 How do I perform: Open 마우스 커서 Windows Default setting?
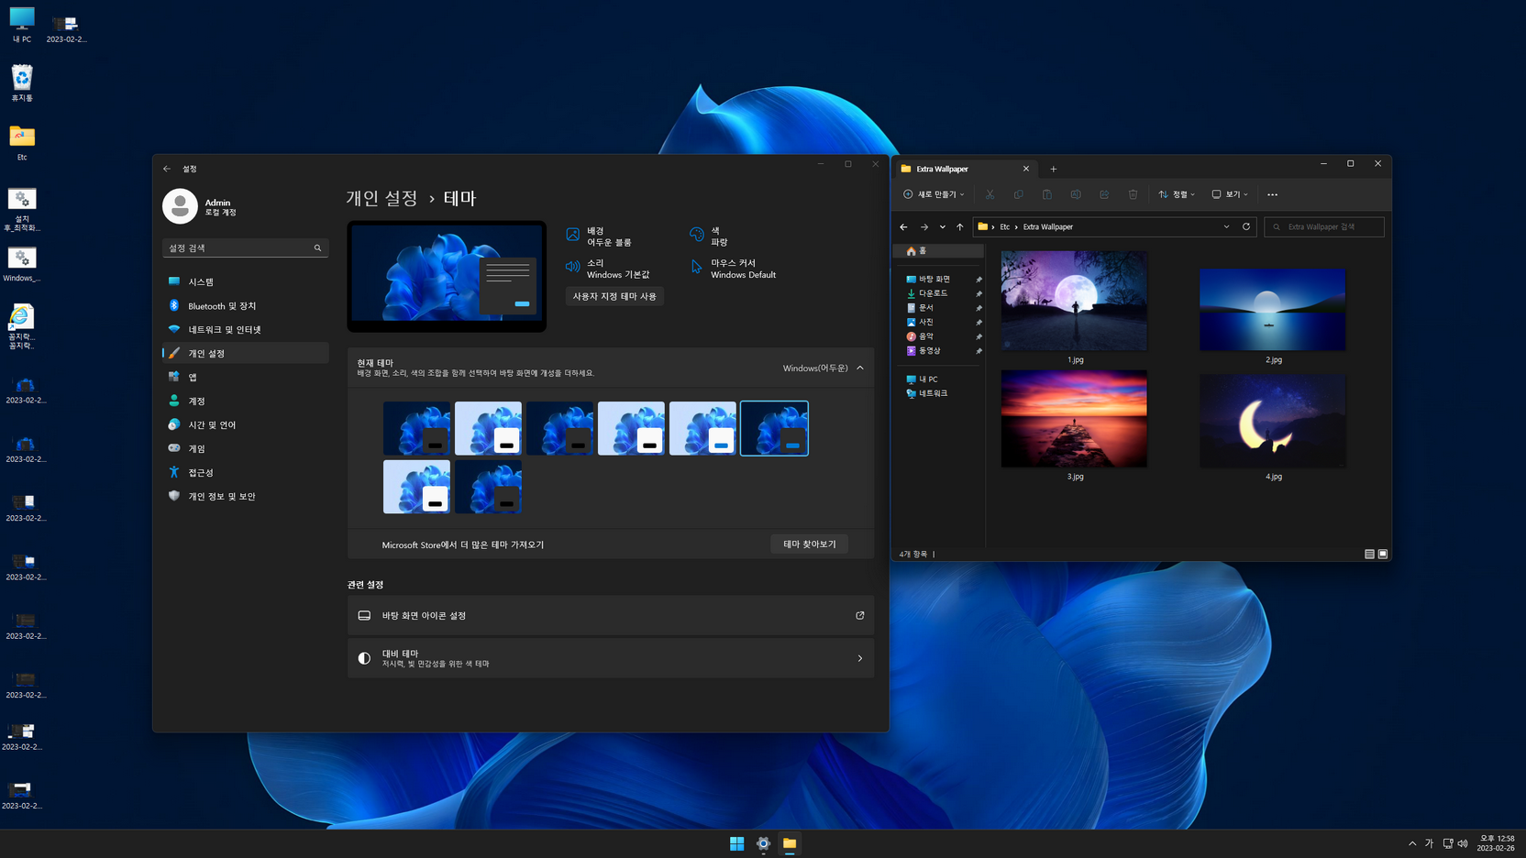pyautogui.click(x=733, y=269)
